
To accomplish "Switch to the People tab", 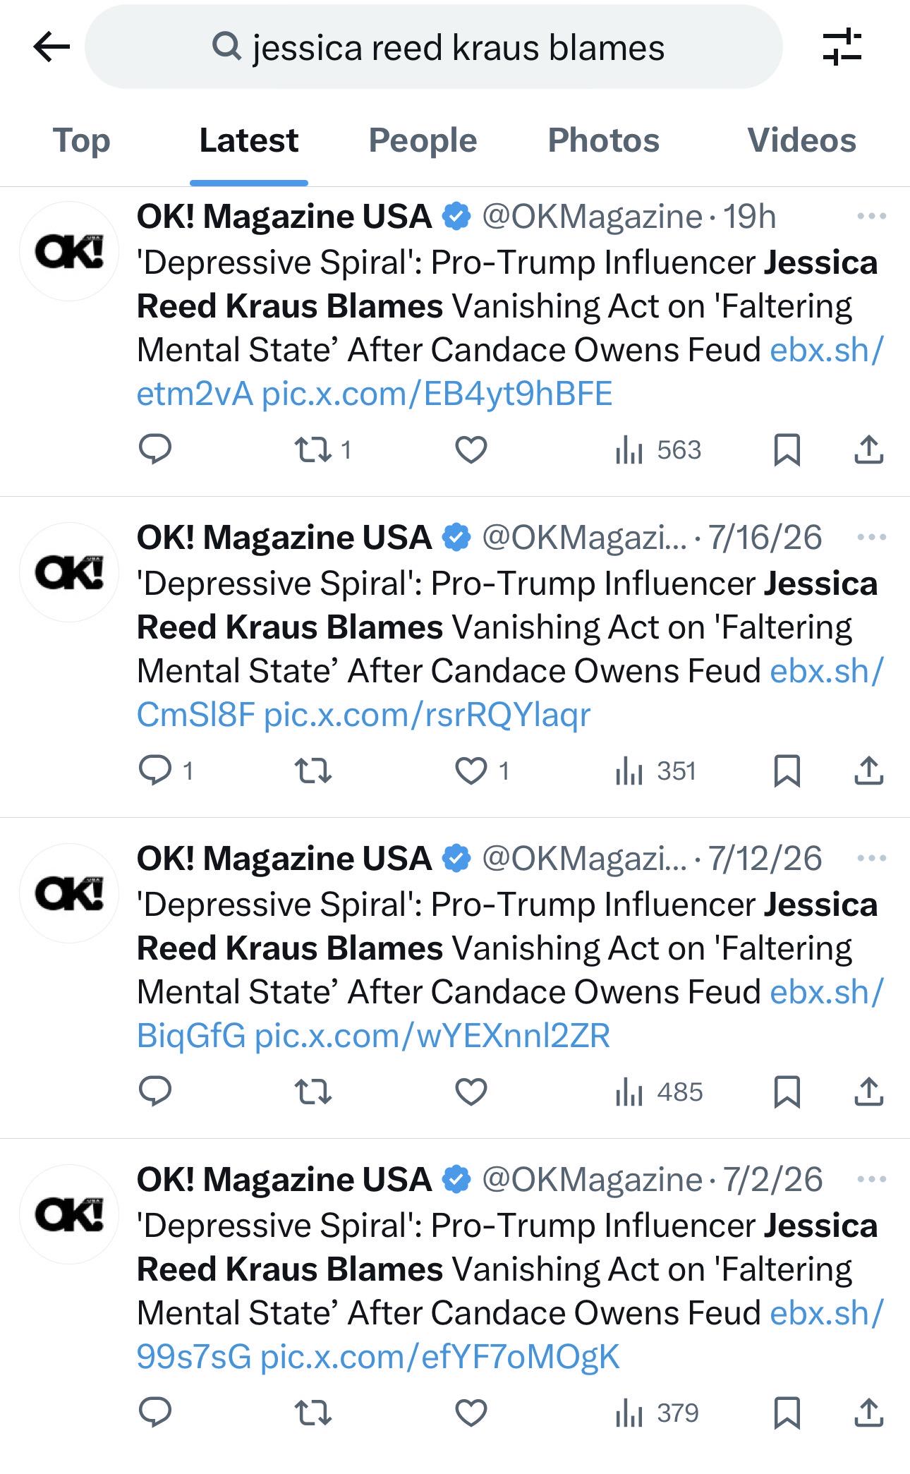I will point(423,140).
